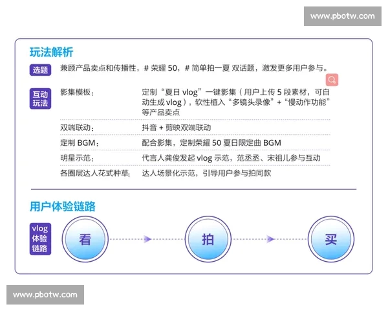Click the 看 circle in the experience chain
388x311 pixels.
point(85,239)
